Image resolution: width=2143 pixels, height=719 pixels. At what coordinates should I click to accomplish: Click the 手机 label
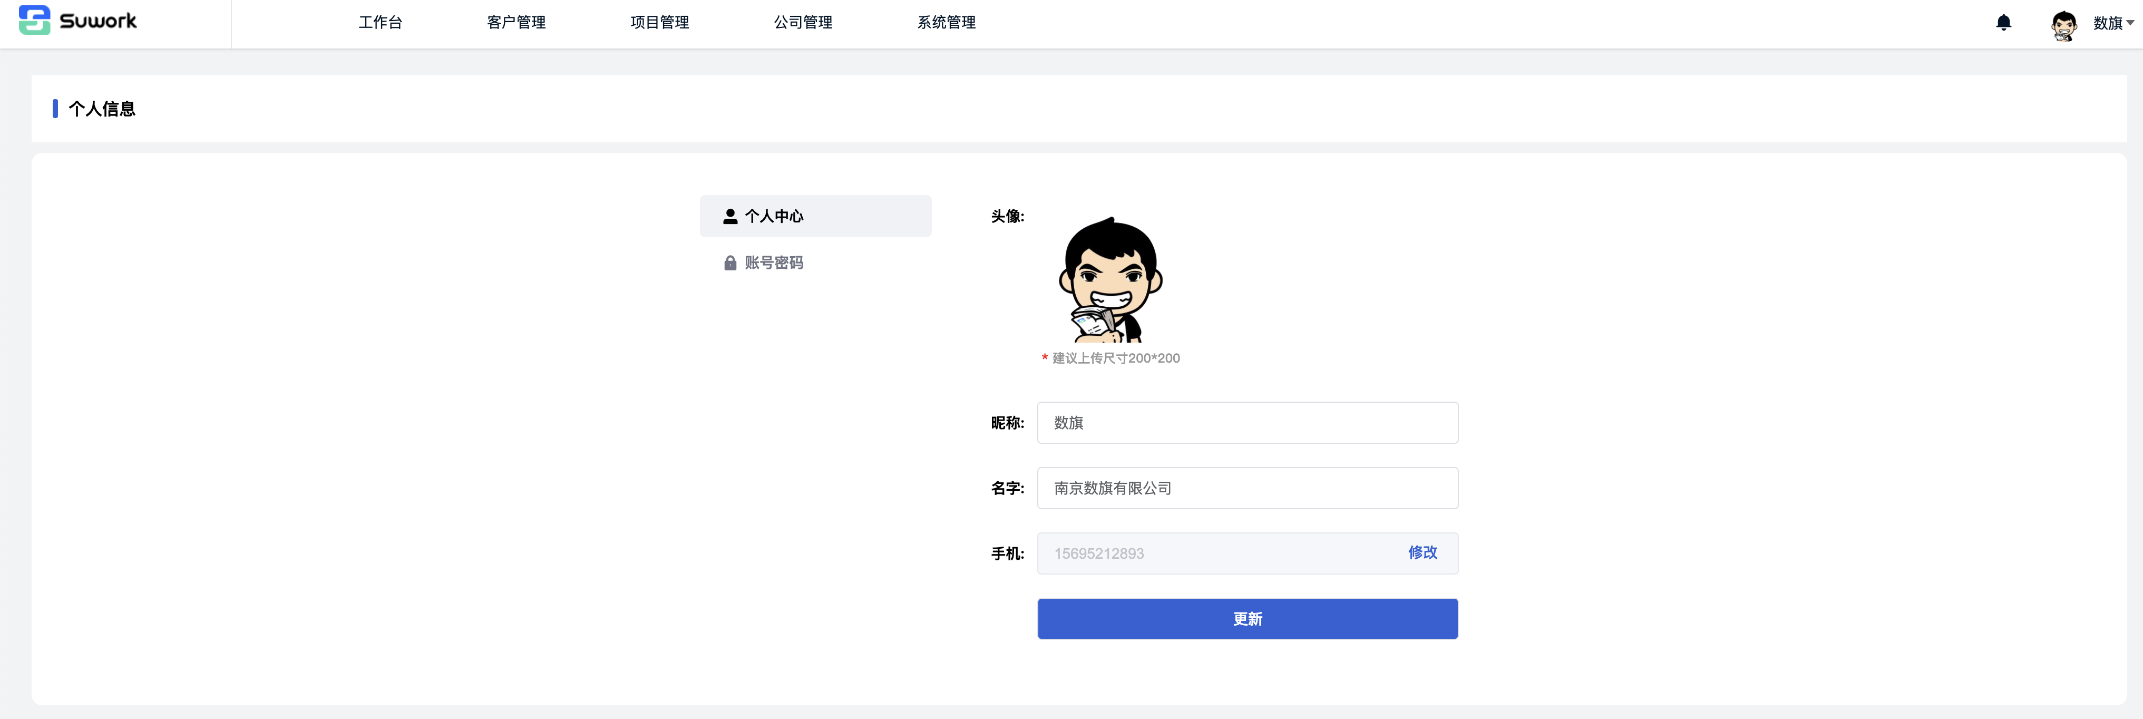click(1007, 554)
